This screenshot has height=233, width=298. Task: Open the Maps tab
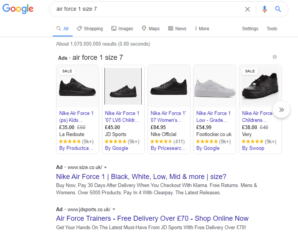click(151, 29)
